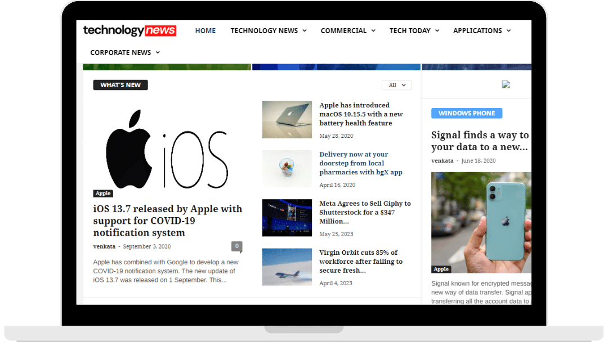Viewport: 608px width, 342px height.
Task: Click the What's New section label
Action: tap(120, 85)
